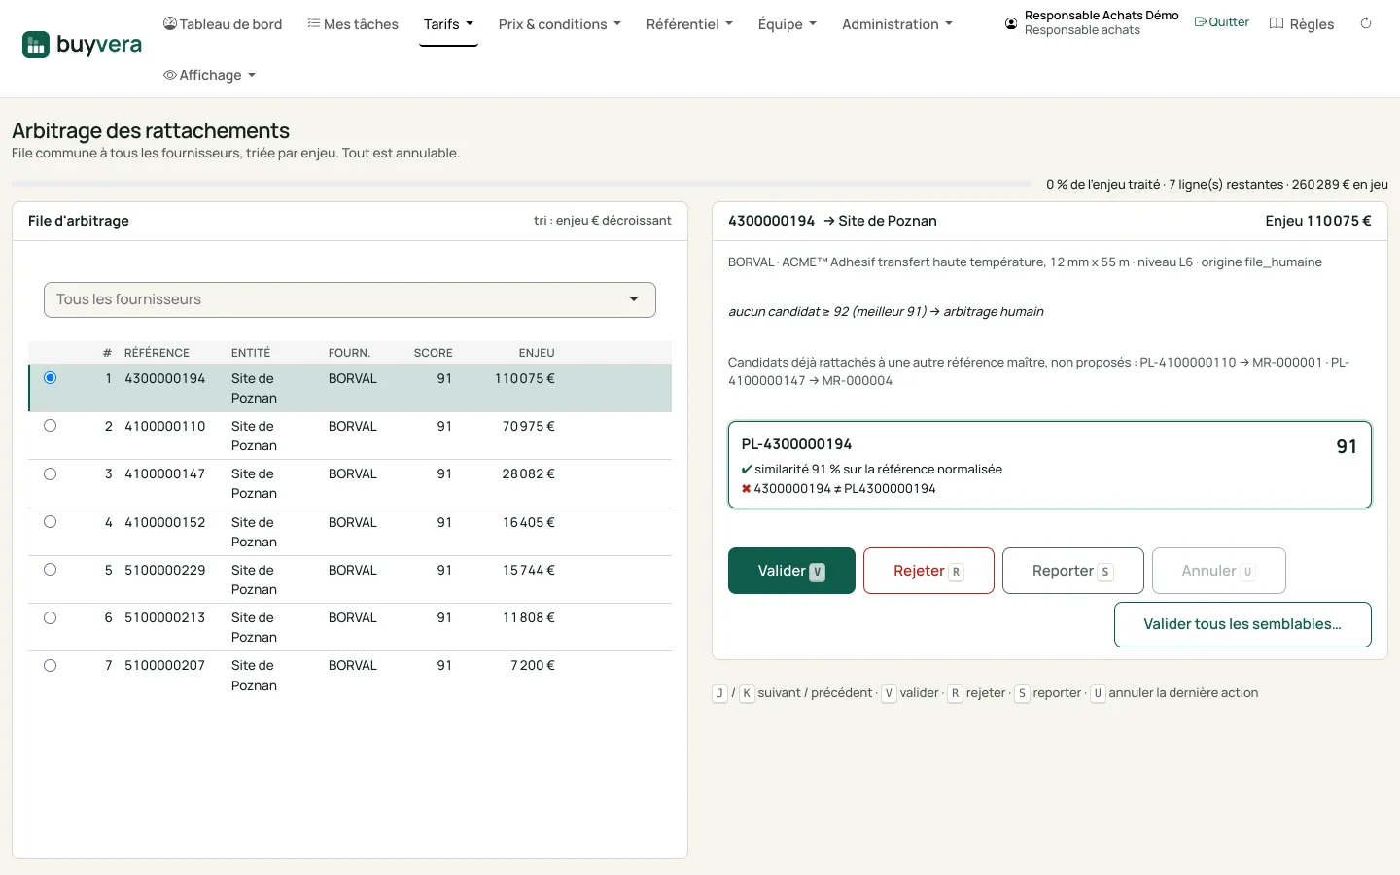Open the Affichage display menu
The width and height of the screenshot is (1400, 875).
[x=209, y=75]
